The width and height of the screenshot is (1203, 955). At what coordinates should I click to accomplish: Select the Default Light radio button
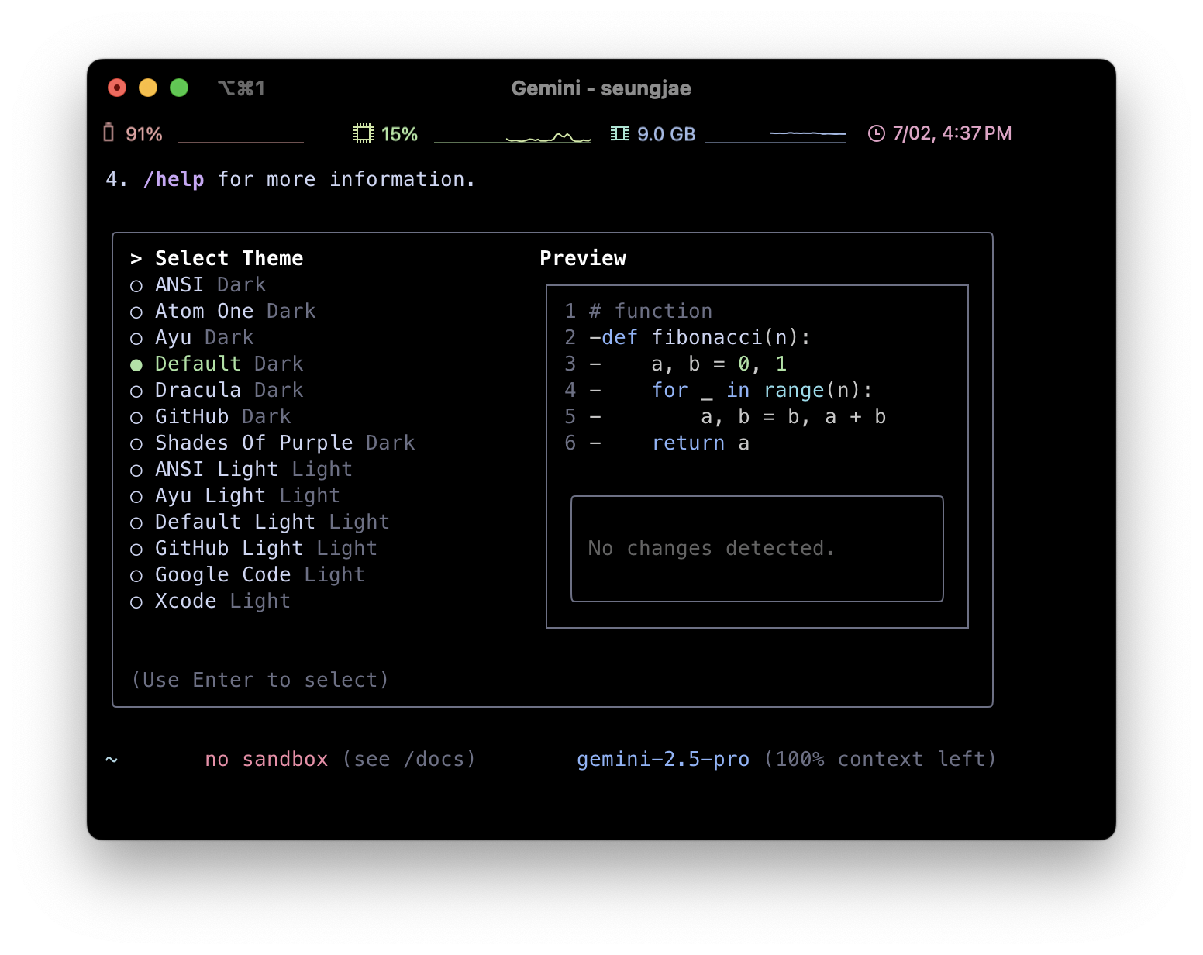click(x=136, y=523)
